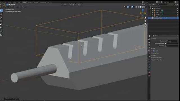Select the Measure tool
The width and height of the screenshot is (180, 101).
click(1, 35)
